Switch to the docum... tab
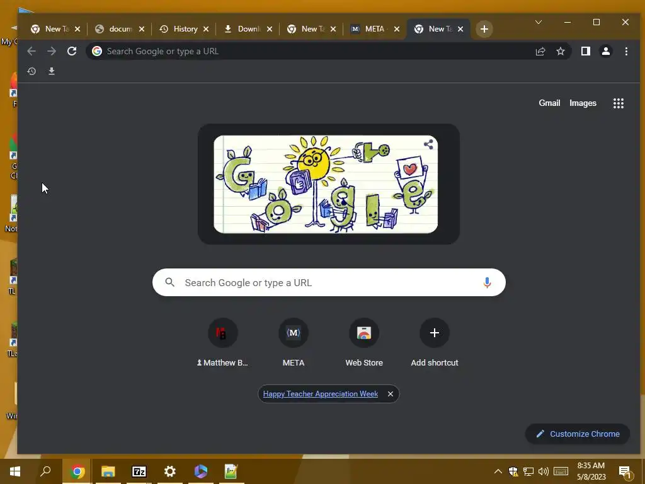The image size is (645, 484). (x=121, y=29)
